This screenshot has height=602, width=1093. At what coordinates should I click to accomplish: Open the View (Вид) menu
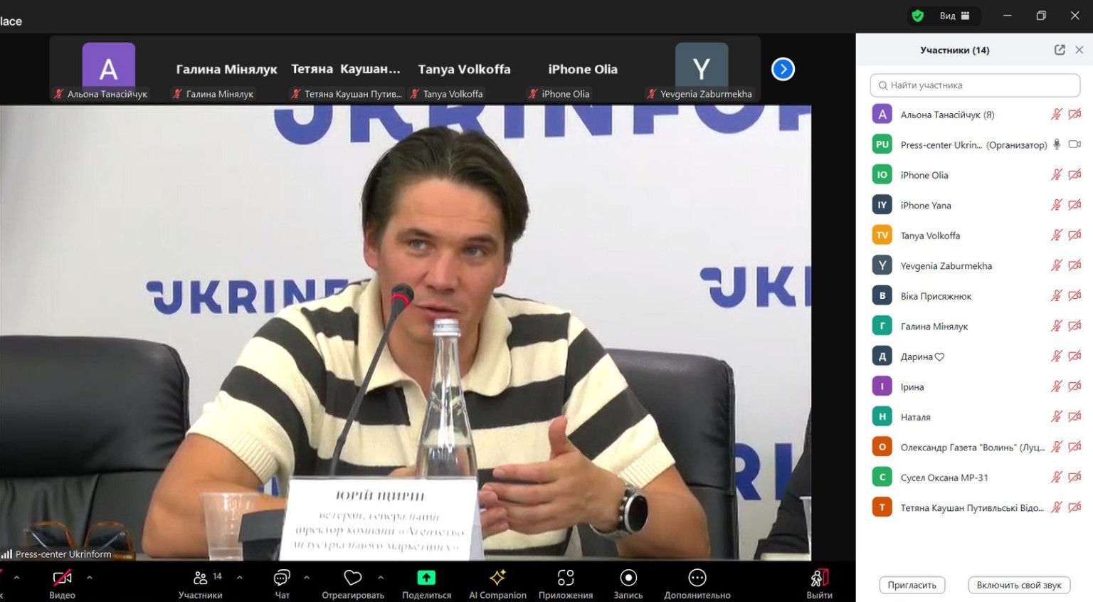coord(954,16)
